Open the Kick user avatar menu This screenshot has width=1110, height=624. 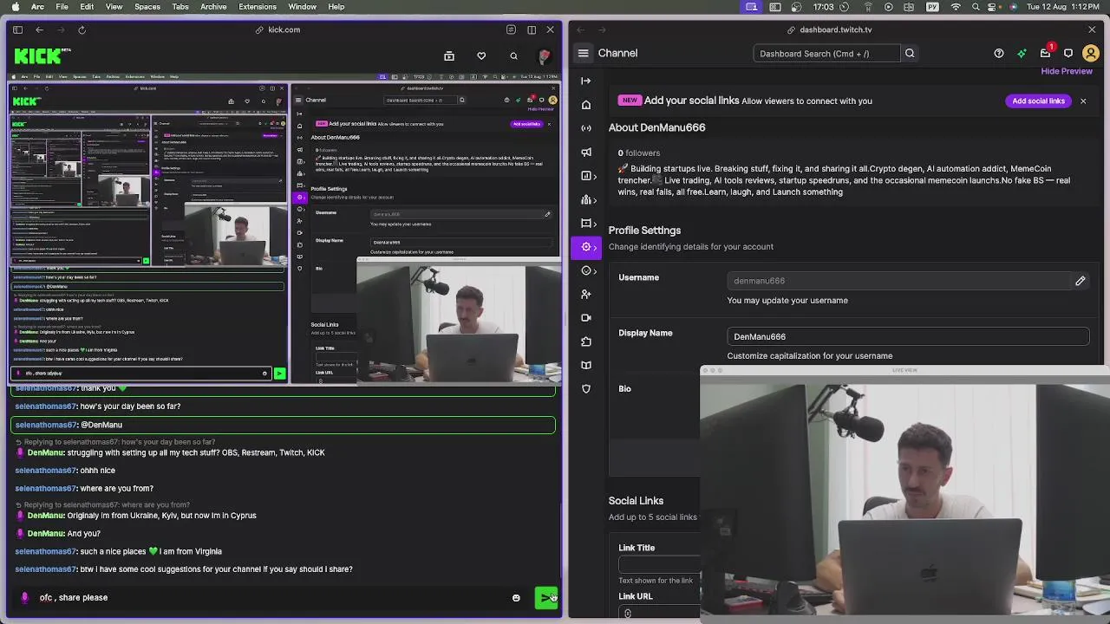545,56
